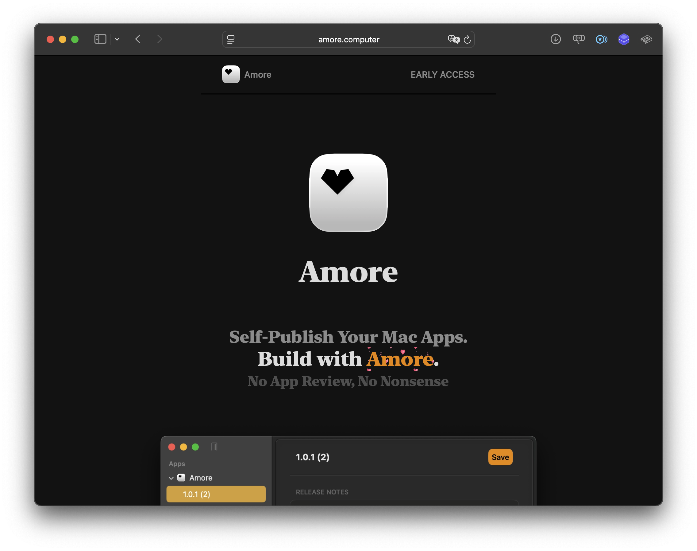Click the Amore logo in the header

[x=231, y=75]
